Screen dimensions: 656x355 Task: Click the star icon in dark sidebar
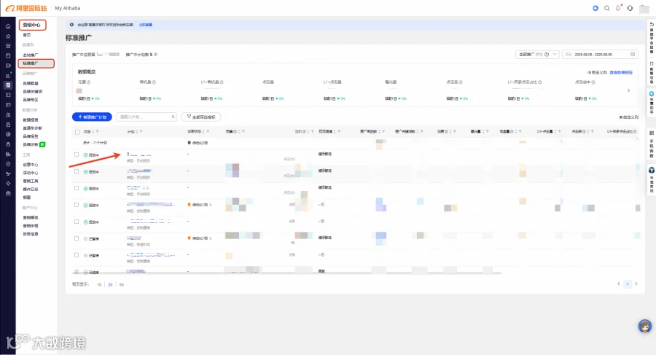(x=8, y=36)
